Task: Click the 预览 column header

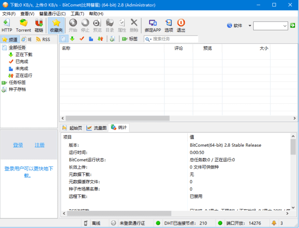Action: [207, 48]
